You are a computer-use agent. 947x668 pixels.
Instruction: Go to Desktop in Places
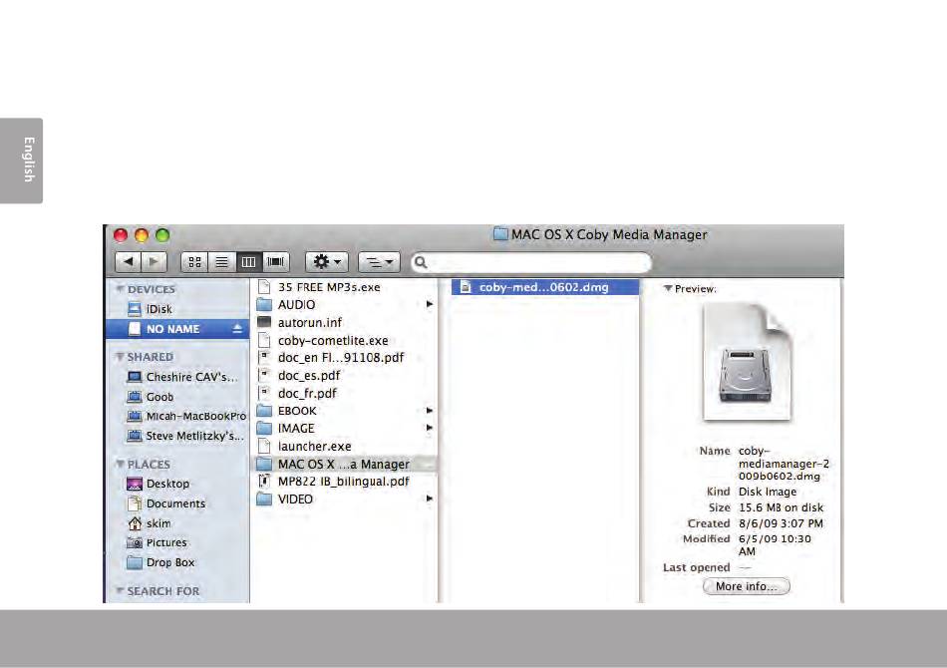177,484
